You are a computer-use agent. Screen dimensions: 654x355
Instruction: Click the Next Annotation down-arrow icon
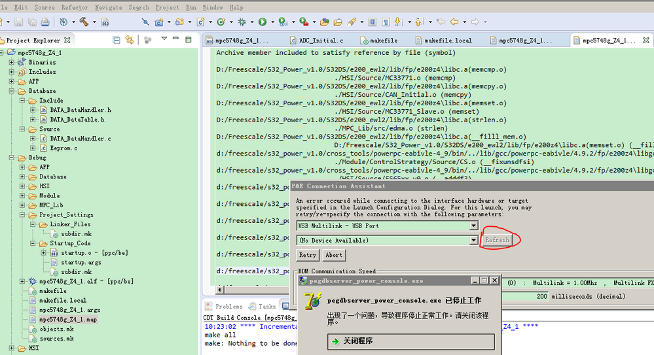point(398,22)
